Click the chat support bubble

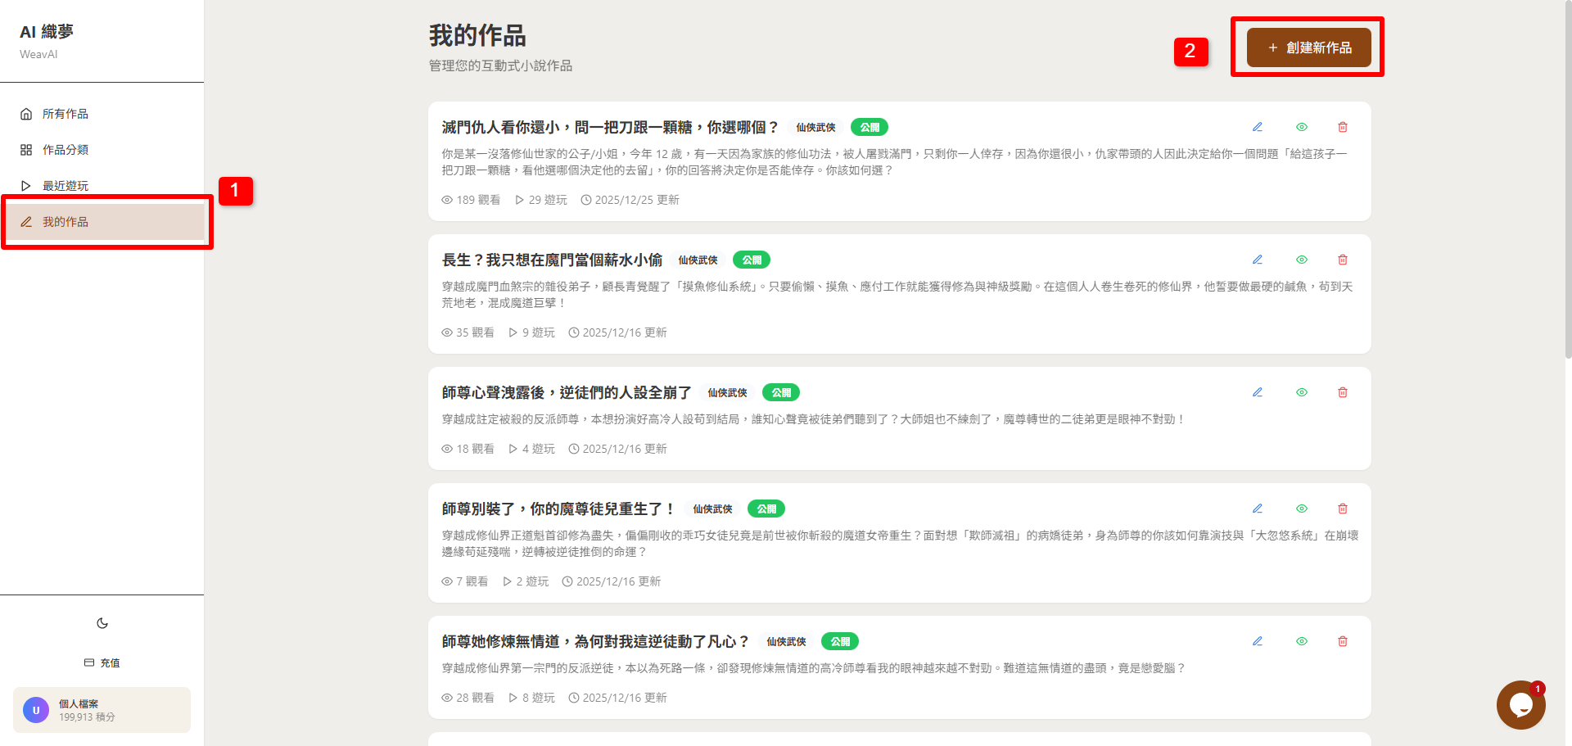[1521, 705]
